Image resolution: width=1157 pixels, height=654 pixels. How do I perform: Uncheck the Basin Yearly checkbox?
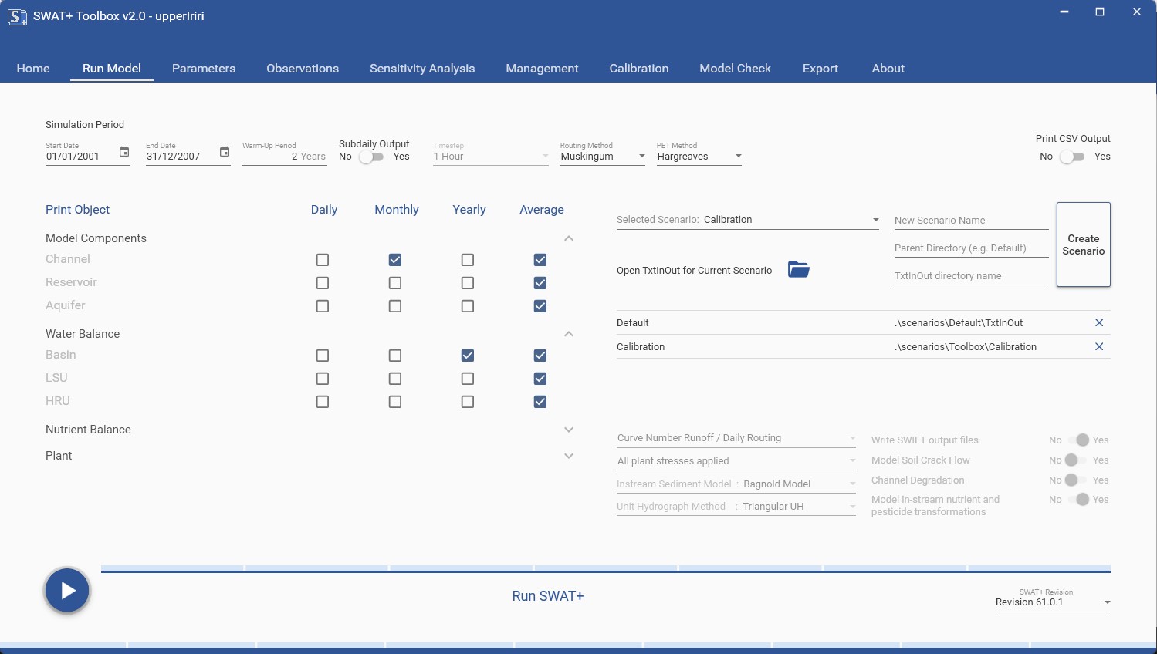(x=468, y=356)
